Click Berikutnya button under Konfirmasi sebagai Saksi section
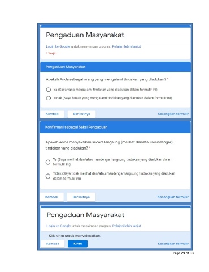 pos(81,197)
